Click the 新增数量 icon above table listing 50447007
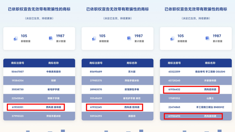235x132 pixels. pos(16,39)
